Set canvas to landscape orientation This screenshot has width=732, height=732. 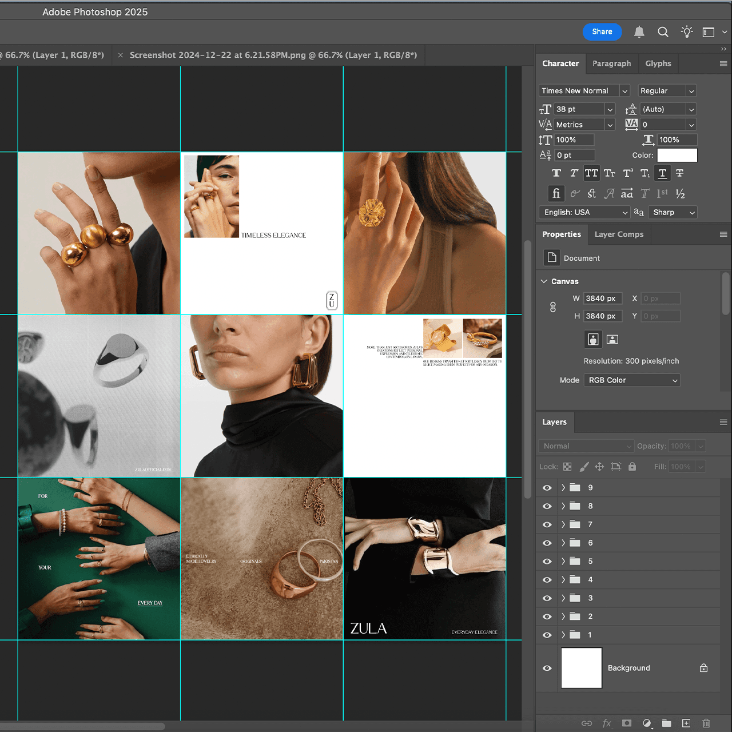tap(612, 340)
